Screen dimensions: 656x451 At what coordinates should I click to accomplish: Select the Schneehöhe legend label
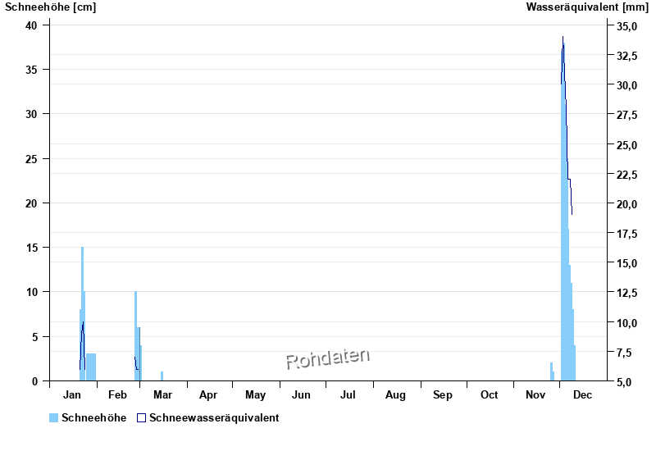[x=93, y=417]
